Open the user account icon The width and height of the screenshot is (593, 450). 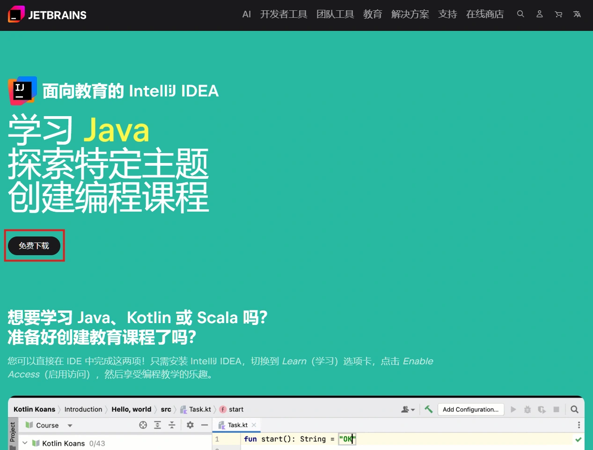(539, 14)
